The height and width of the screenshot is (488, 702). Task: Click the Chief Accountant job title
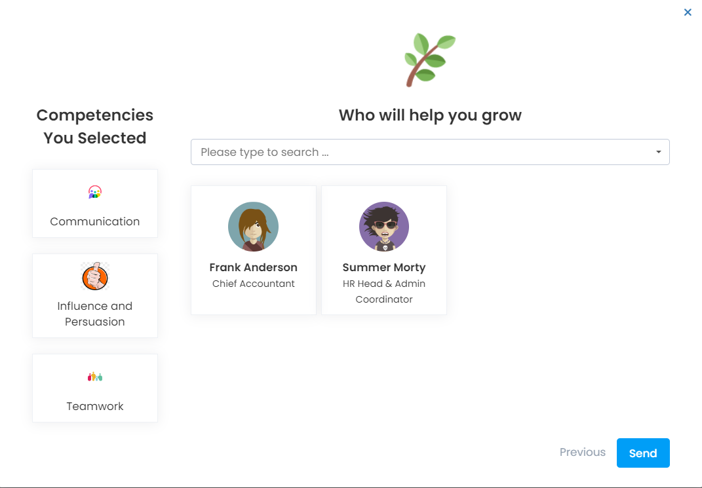pos(253,284)
